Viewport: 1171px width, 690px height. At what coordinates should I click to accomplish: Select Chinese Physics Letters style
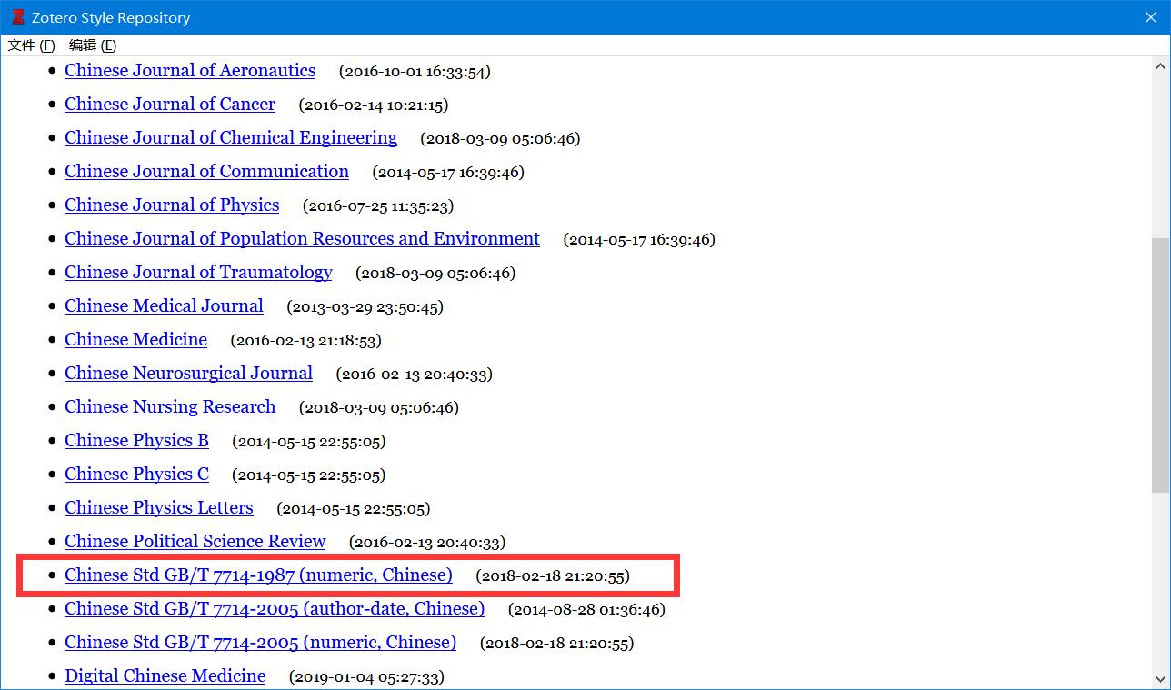[159, 508]
